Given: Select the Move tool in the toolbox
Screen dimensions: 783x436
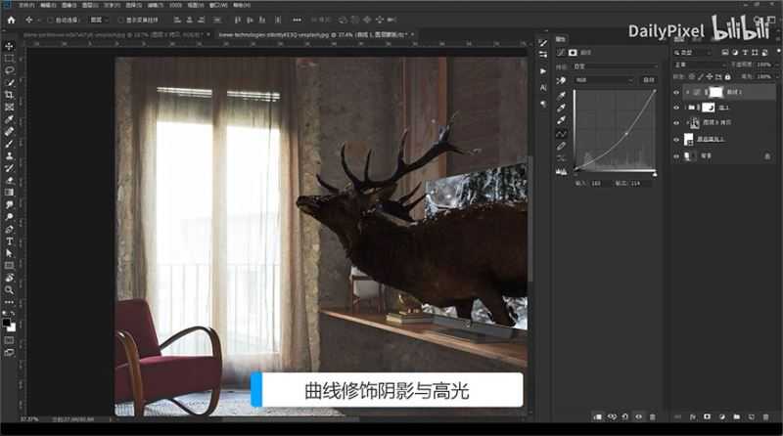Looking at the screenshot, I should tap(9, 46).
